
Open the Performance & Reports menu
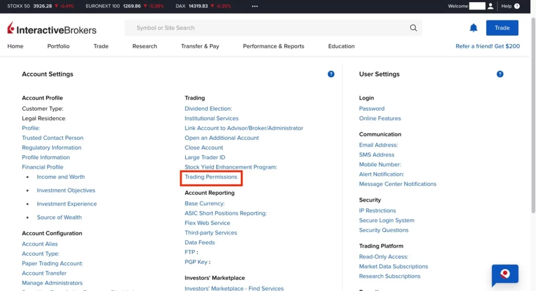pyautogui.click(x=273, y=46)
